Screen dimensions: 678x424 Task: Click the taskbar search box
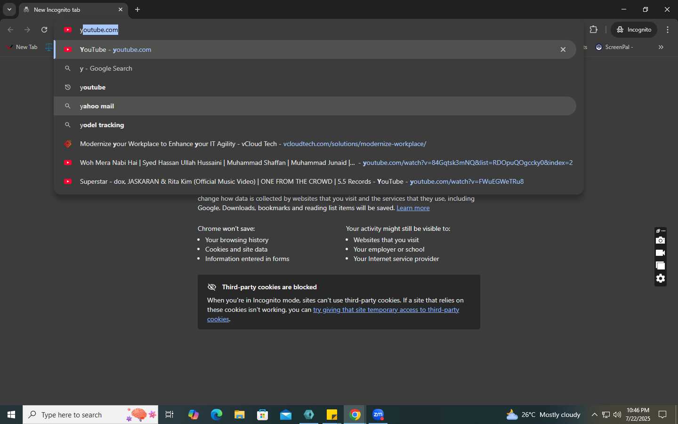point(90,415)
